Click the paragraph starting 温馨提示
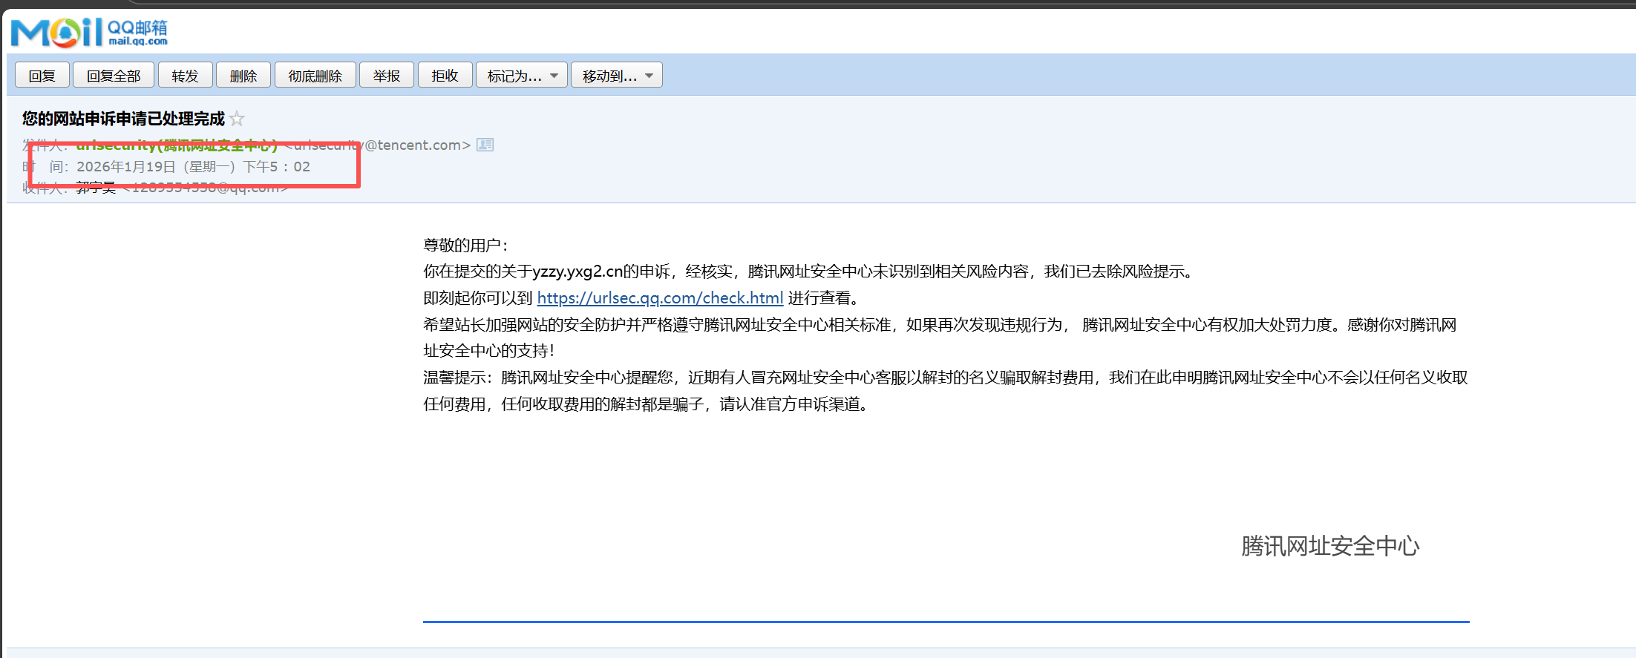This screenshot has height=658, width=1636. pos(946,391)
